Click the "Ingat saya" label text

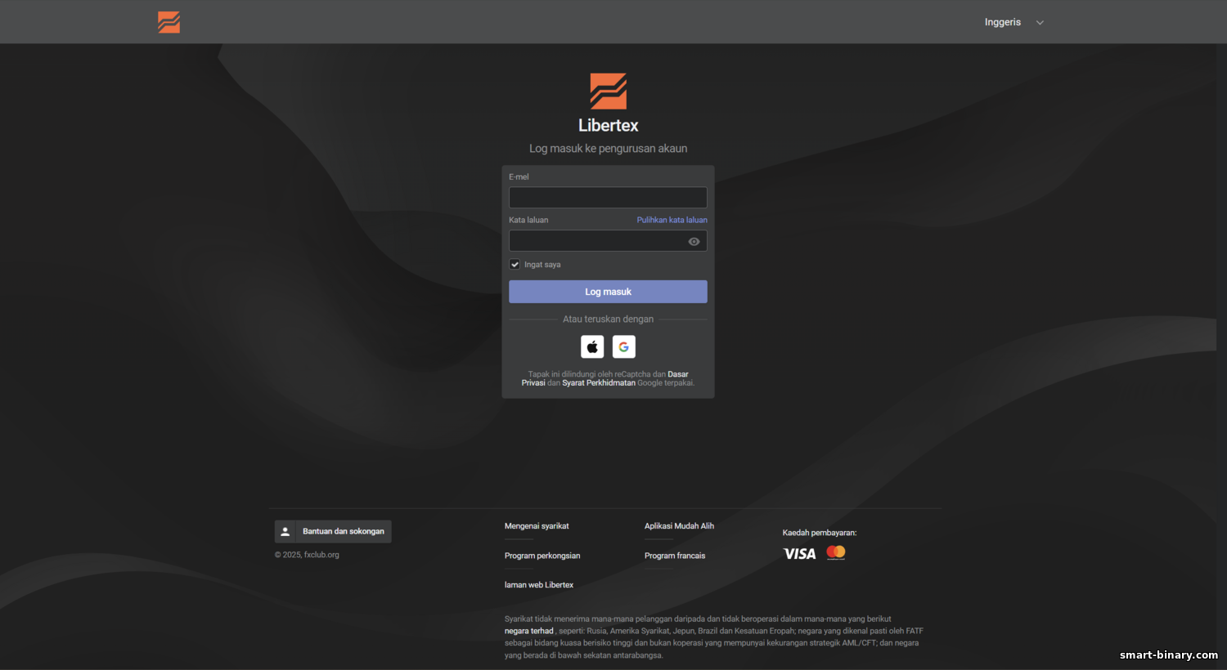point(542,265)
